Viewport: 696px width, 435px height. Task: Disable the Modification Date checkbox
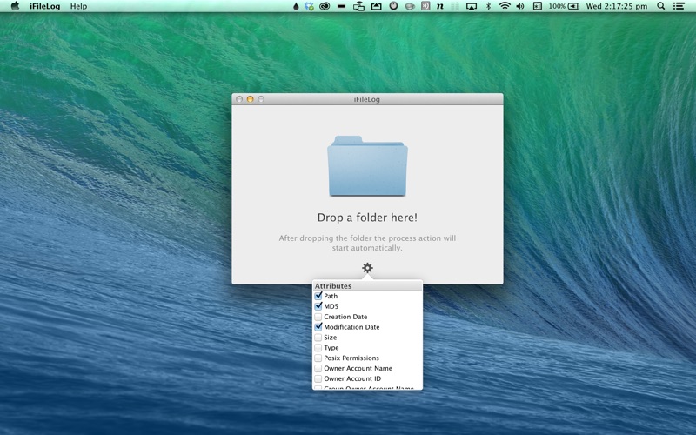point(318,327)
